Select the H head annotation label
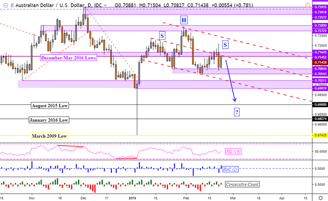The image size is (328, 201). [x=184, y=20]
